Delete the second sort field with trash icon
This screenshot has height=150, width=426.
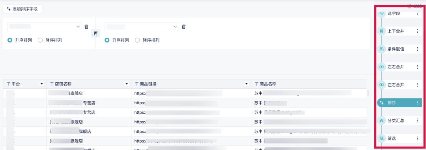(x=184, y=27)
